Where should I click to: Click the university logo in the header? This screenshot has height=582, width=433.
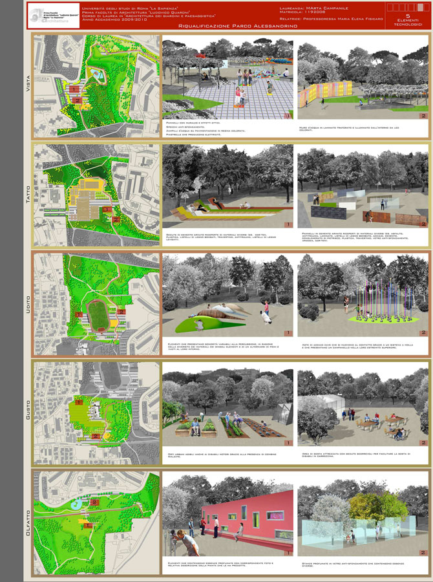(54, 15)
